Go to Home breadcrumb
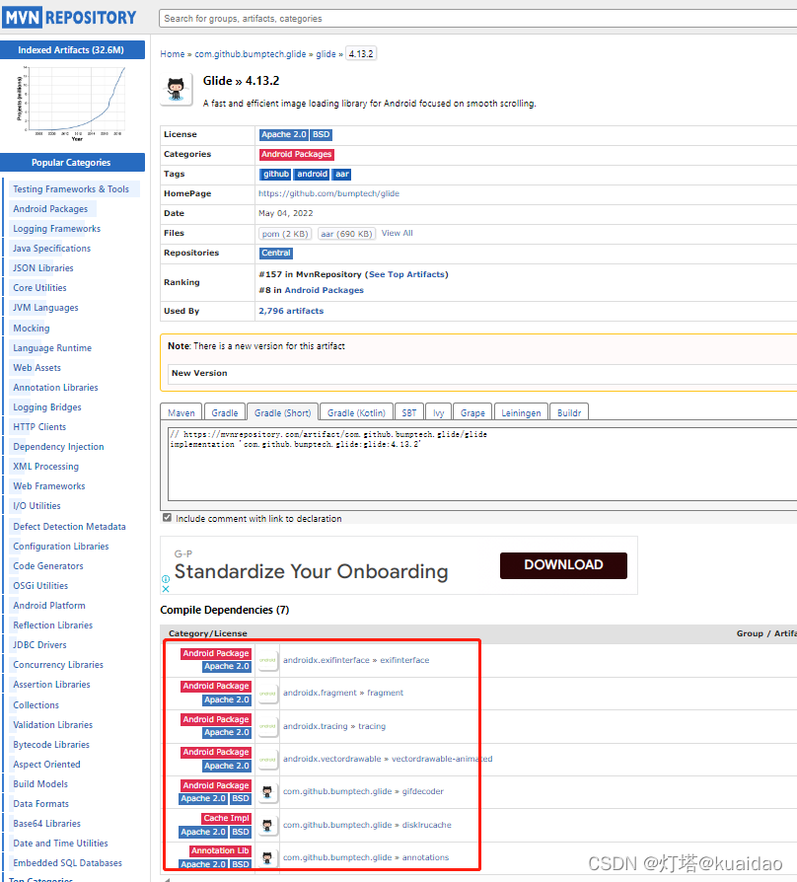 point(172,54)
